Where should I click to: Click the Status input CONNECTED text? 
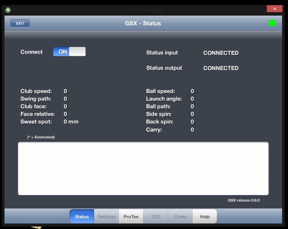click(221, 53)
